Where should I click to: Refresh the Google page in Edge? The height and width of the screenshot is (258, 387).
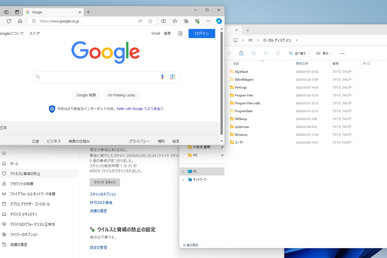pos(9,21)
